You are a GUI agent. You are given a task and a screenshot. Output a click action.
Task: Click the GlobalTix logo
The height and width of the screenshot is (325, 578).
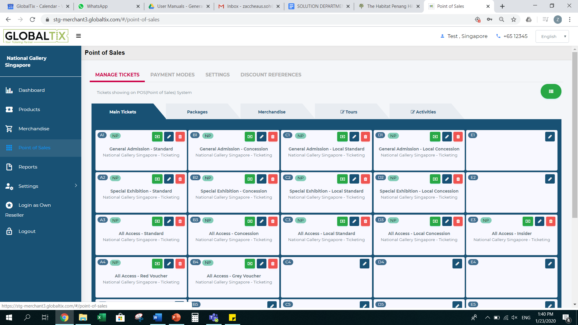pyautogui.click(x=36, y=36)
